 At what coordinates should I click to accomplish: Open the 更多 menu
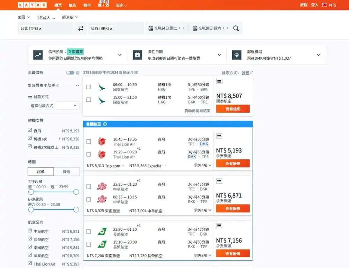click(121, 5)
